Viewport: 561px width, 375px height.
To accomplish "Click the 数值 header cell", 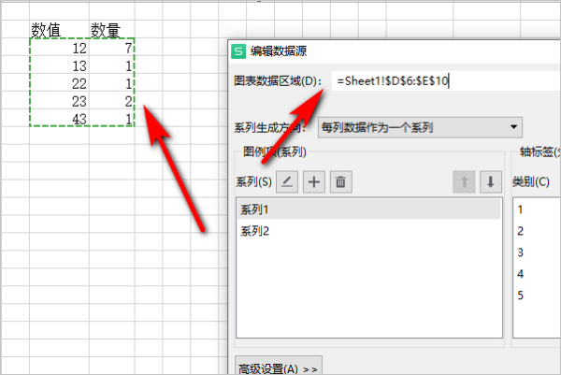I will [x=60, y=29].
